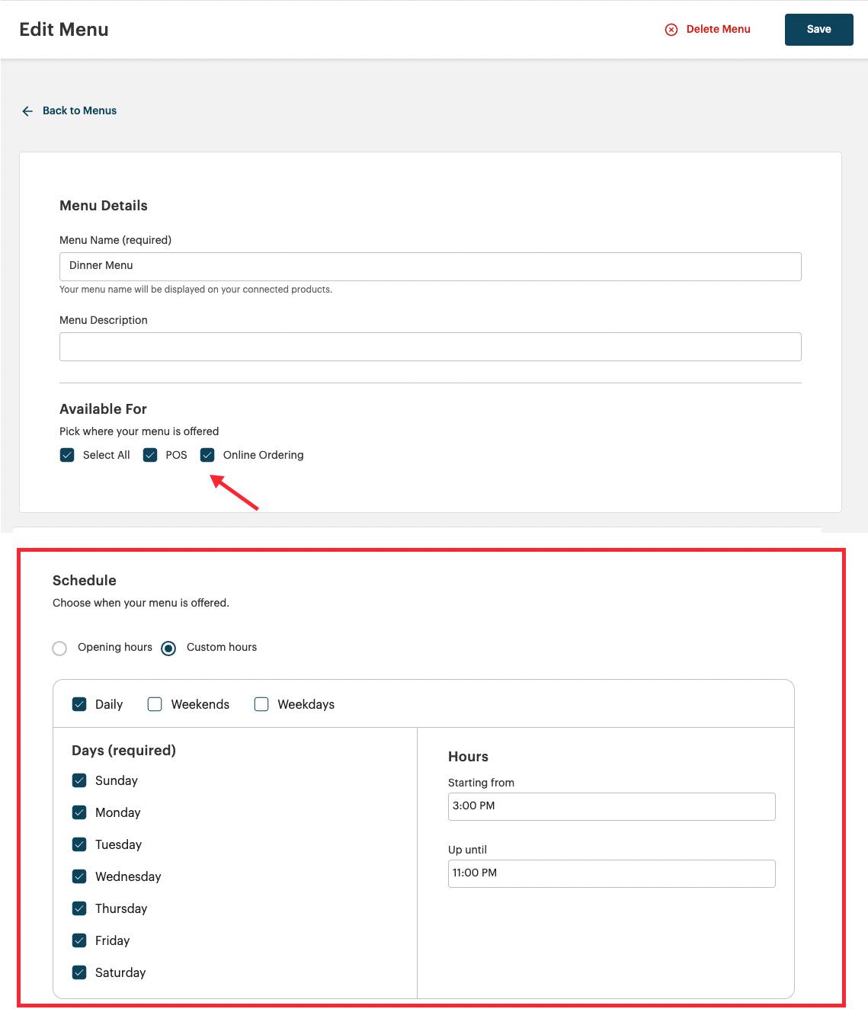Select the Opening hours radio button
Image resolution: width=868 pixels, height=1009 pixels.
click(x=59, y=648)
